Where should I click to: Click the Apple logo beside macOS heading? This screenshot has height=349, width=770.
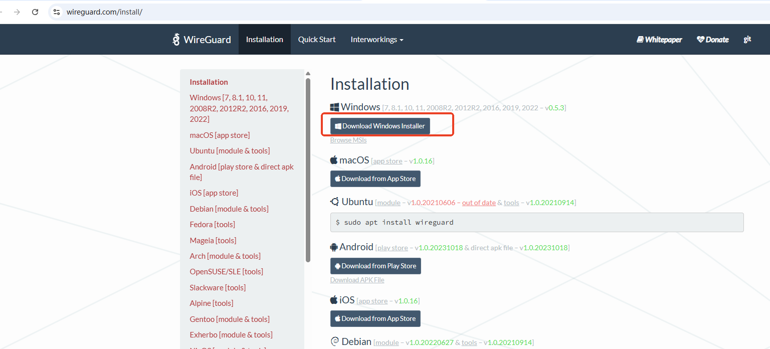(x=334, y=160)
